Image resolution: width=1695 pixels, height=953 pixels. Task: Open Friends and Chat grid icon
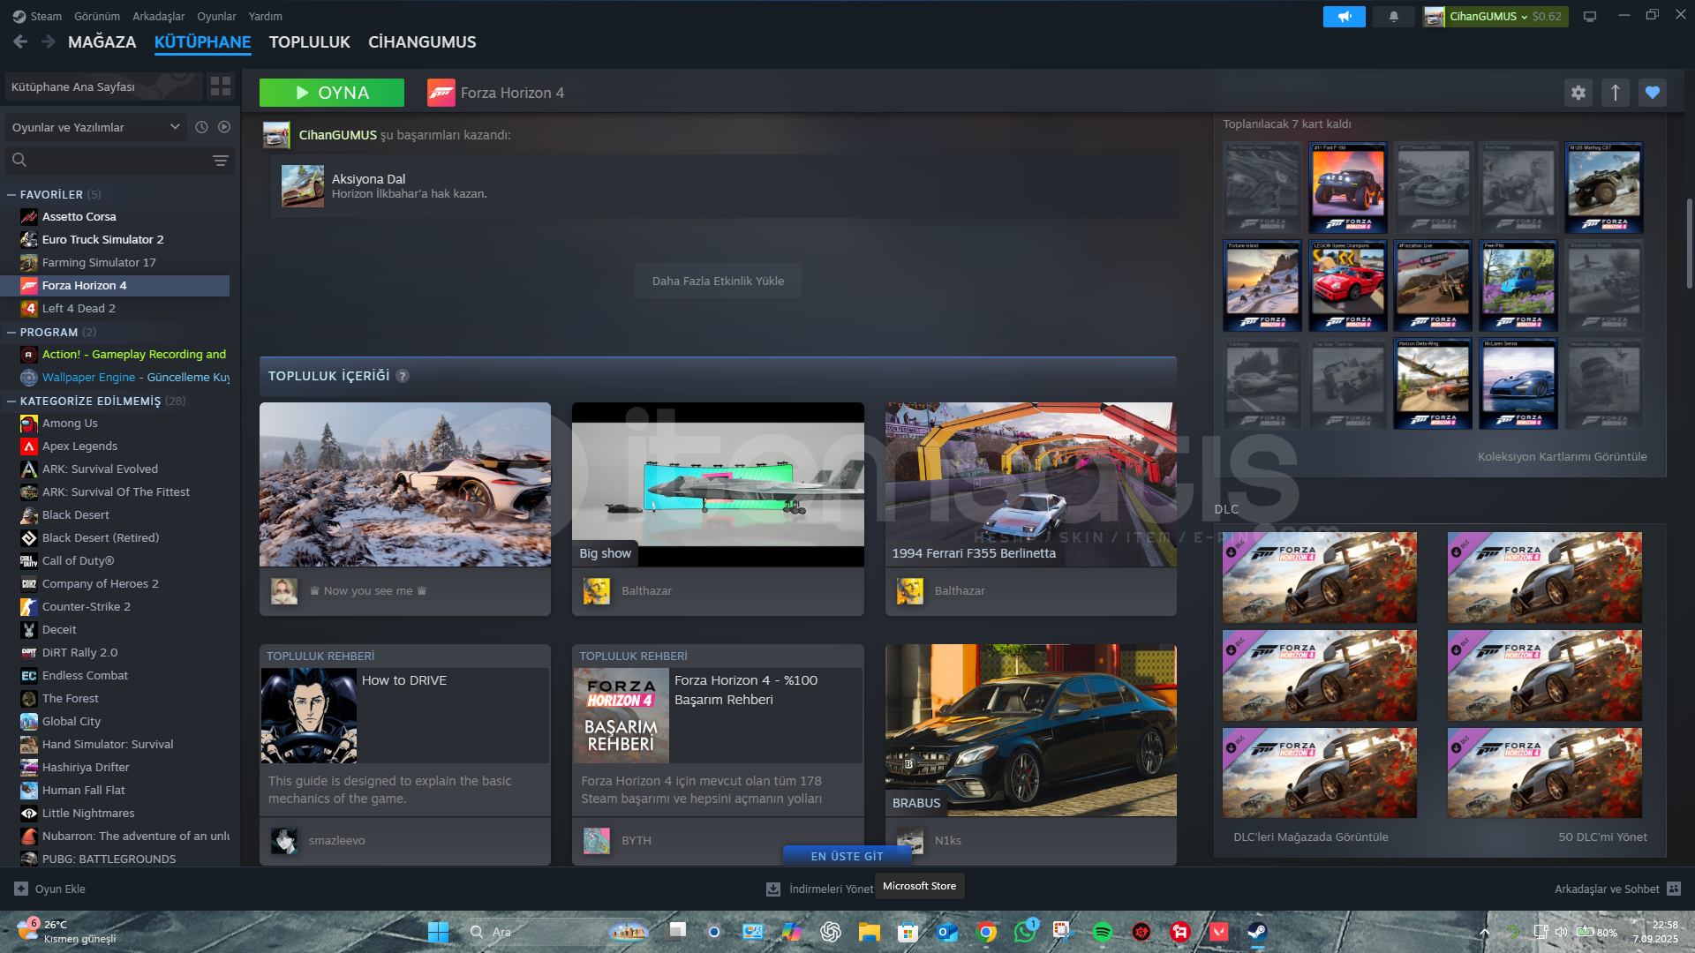1674,889
